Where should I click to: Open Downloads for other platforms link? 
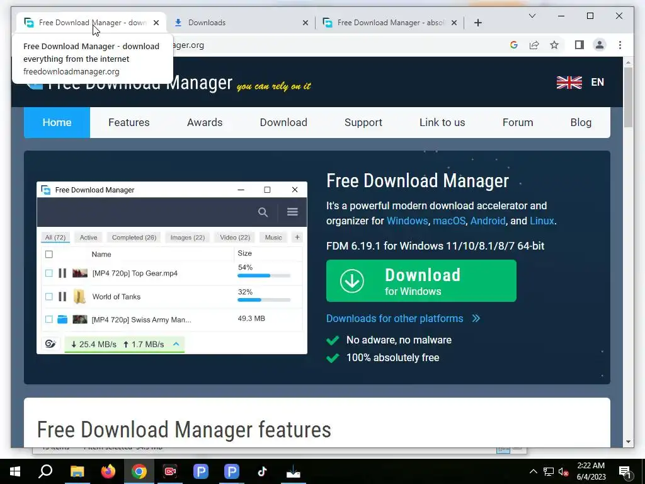click(x=394, y=318)
